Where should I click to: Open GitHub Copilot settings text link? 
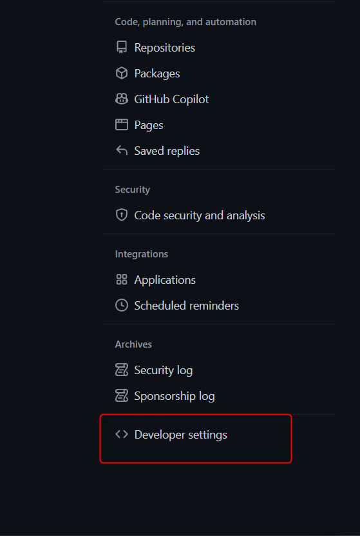pyautogui.click(x=171, y=99)
